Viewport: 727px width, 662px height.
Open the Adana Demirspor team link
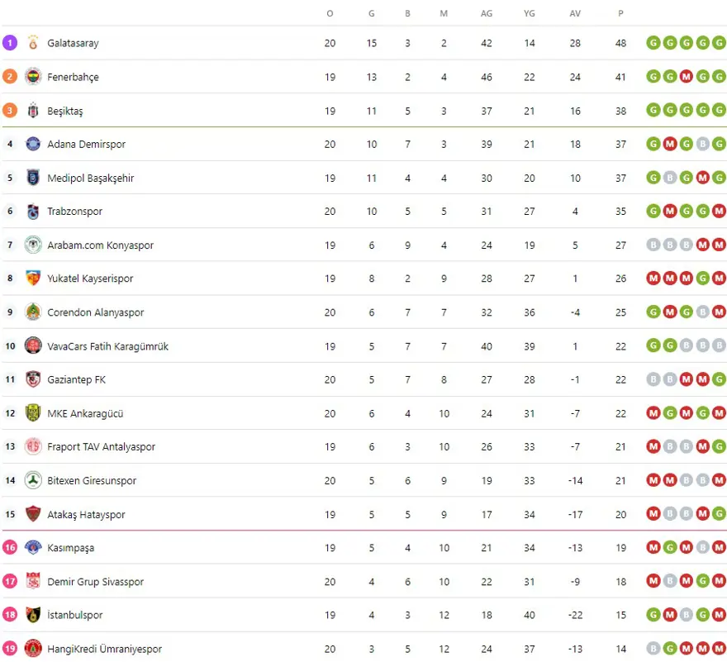tap(87, 144)
